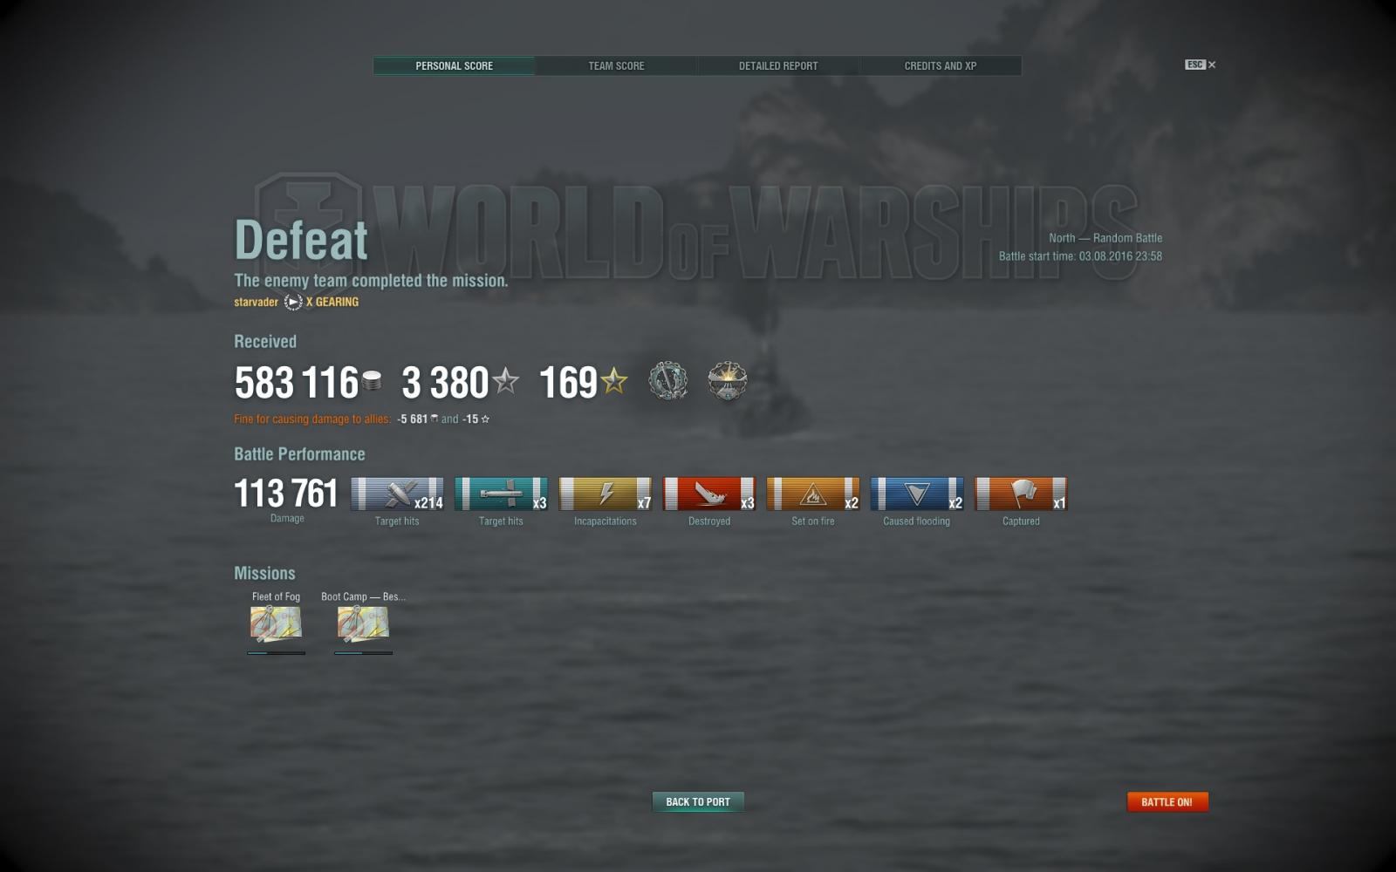The width and height of the screenshot is (1396, 872).
Task: Select the Personal Score tab
Action: coord(454,65)
